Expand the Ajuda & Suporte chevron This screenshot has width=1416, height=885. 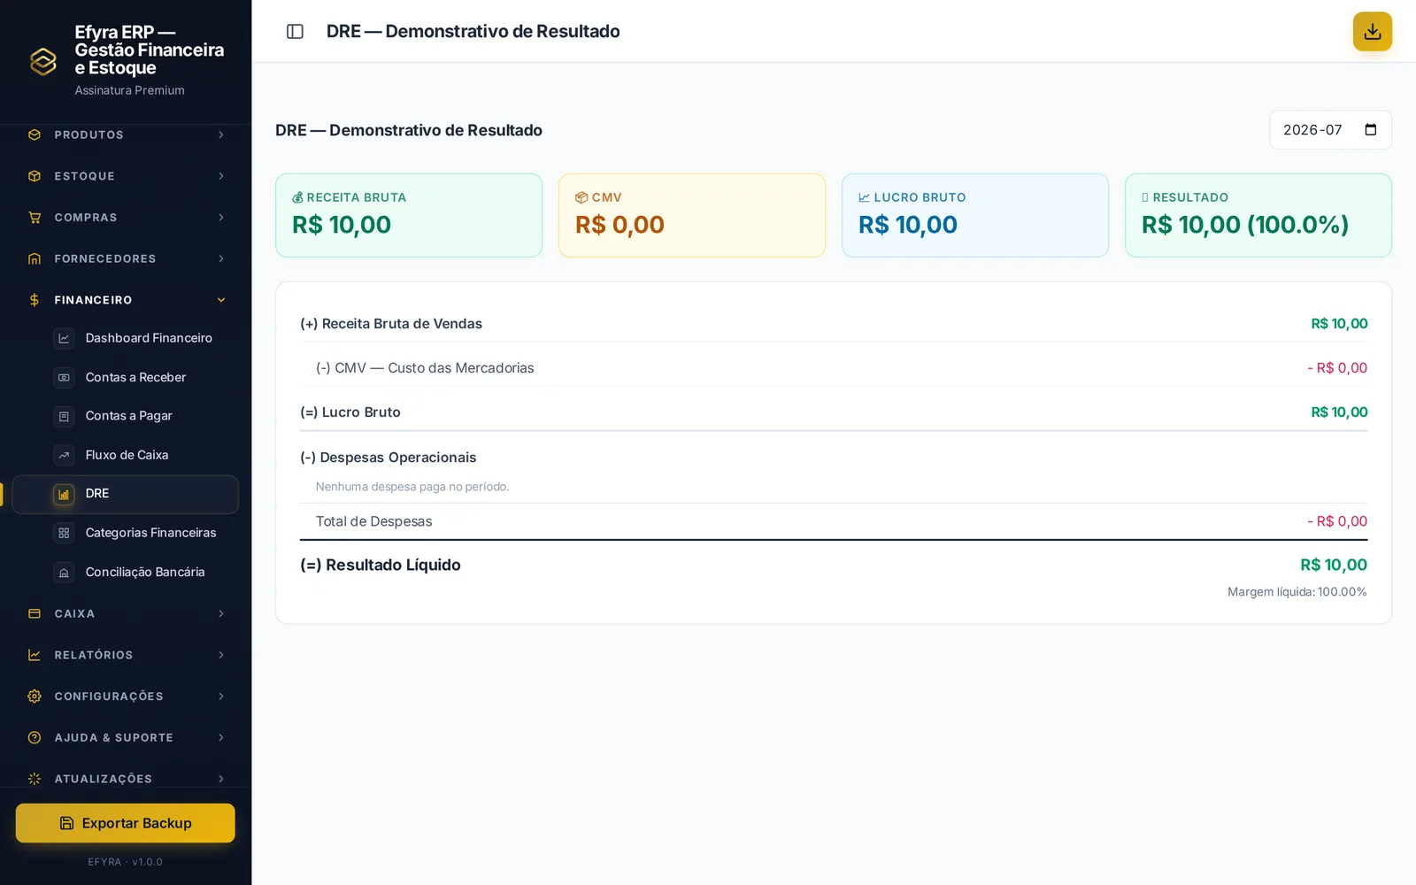click(x=221, y=737)
